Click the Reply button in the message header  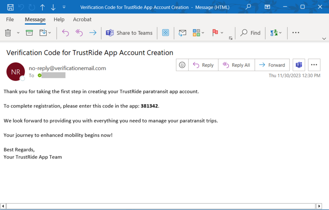[203, 65]
